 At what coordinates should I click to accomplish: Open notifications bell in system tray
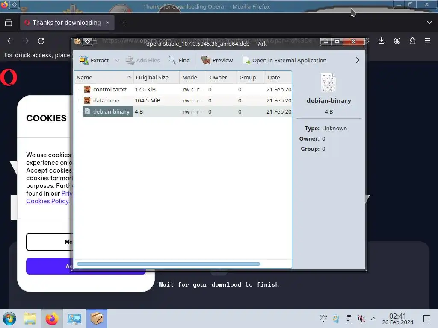coord(323,319)
